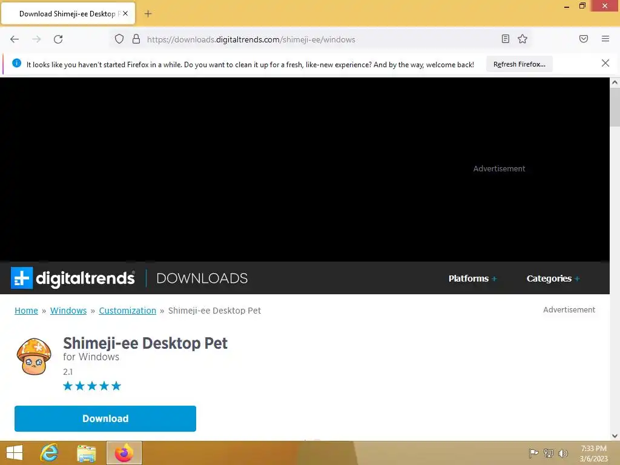Viewport: 620px width, 465px height.
Task: Click the network icon in system tray
Action: tap(549, 453)
